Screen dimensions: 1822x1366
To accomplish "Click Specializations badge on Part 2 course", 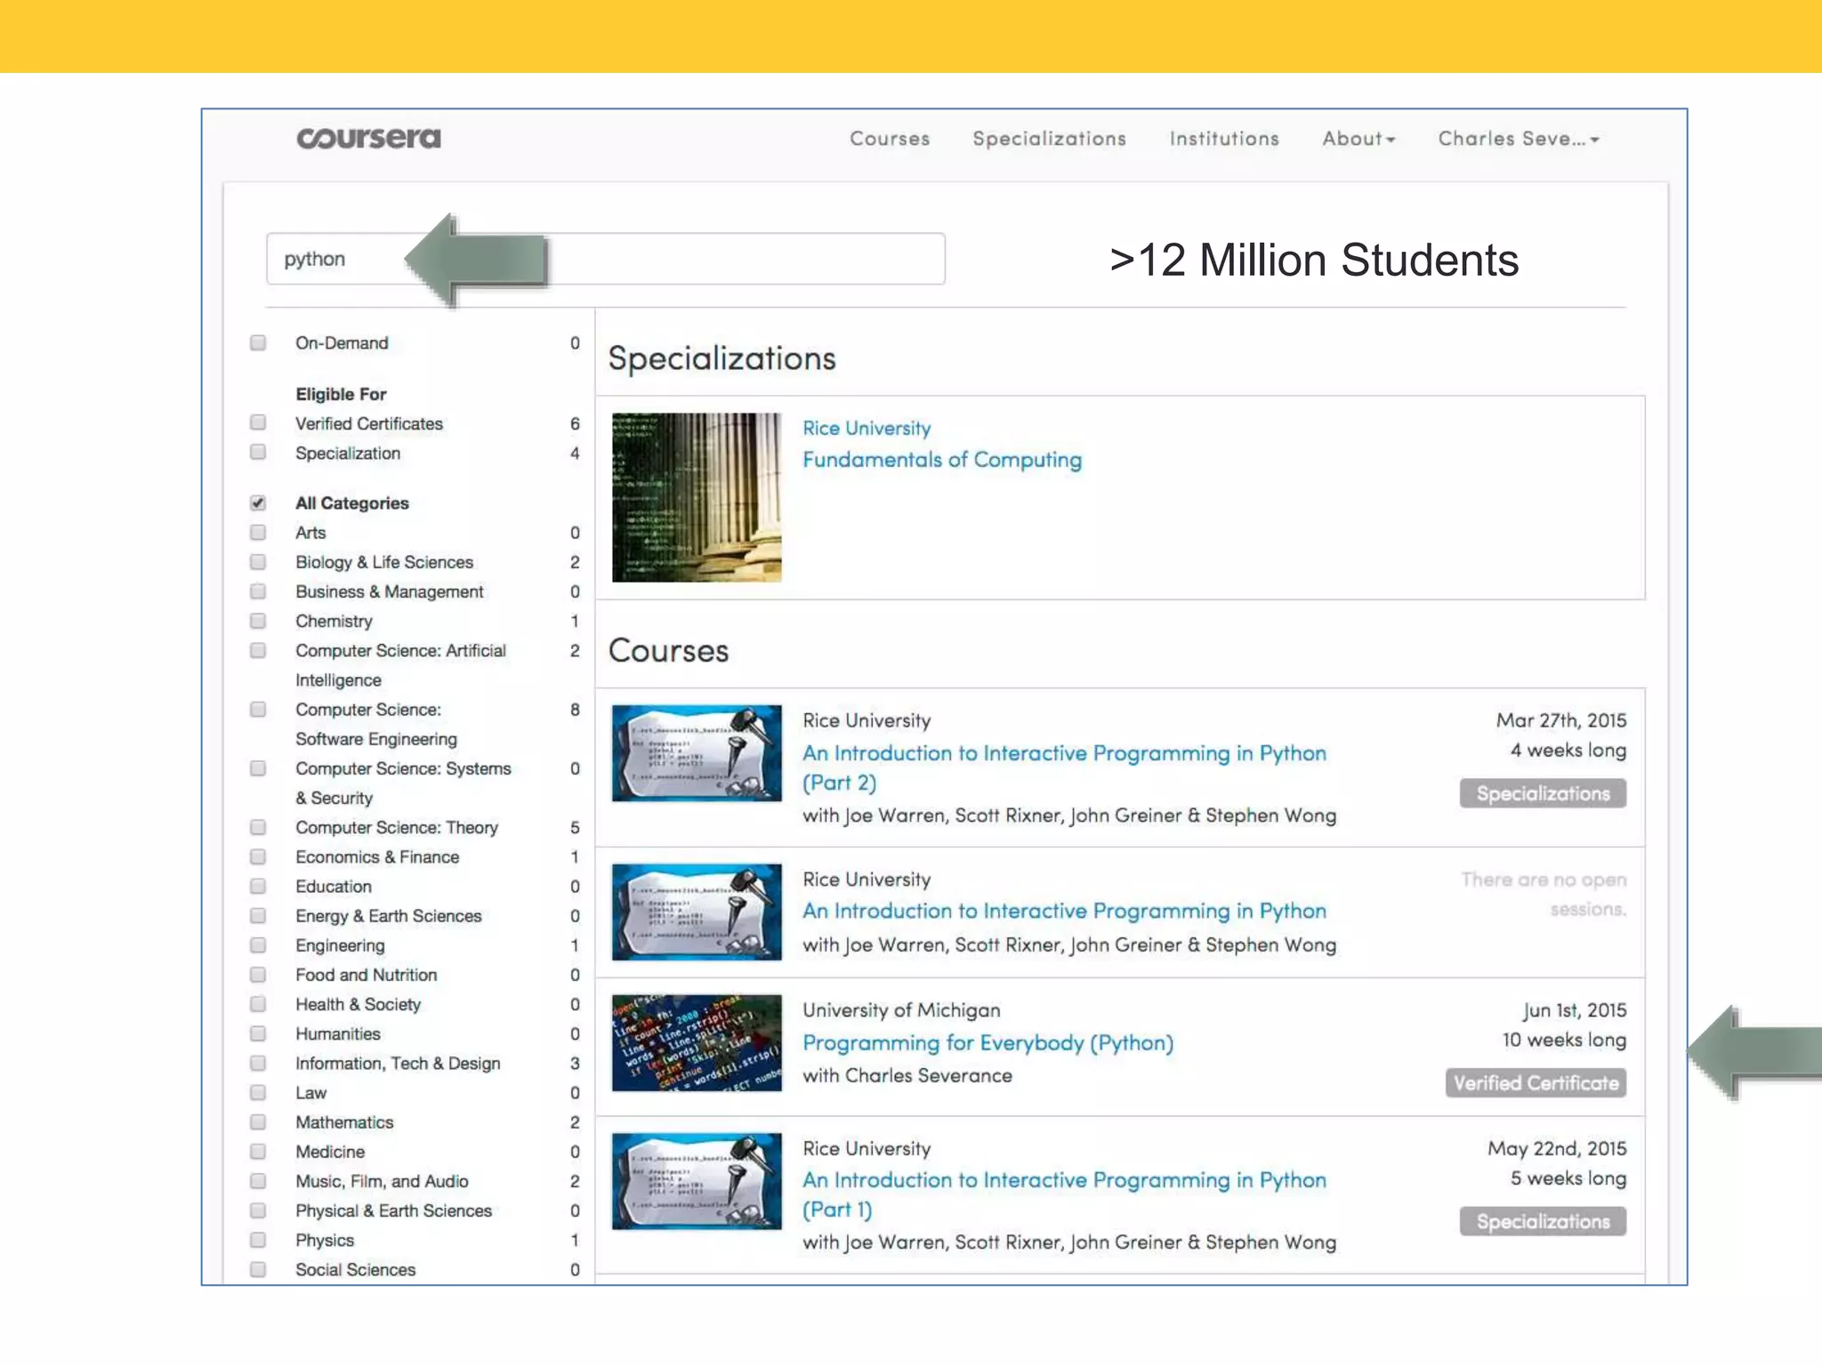I will pyautogui.click(x=1543, y=793).
